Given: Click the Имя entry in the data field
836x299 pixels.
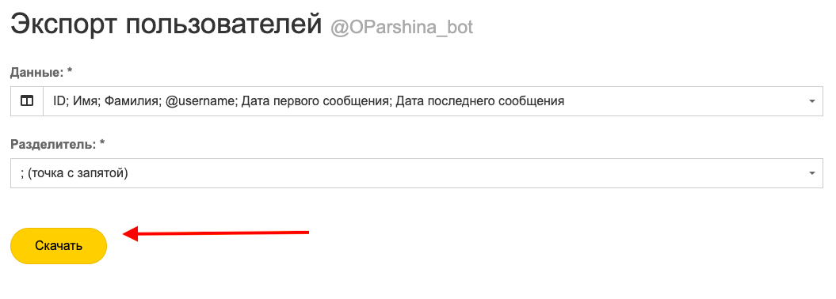Looking at the screenshot, I should click(x=85, y=101).
